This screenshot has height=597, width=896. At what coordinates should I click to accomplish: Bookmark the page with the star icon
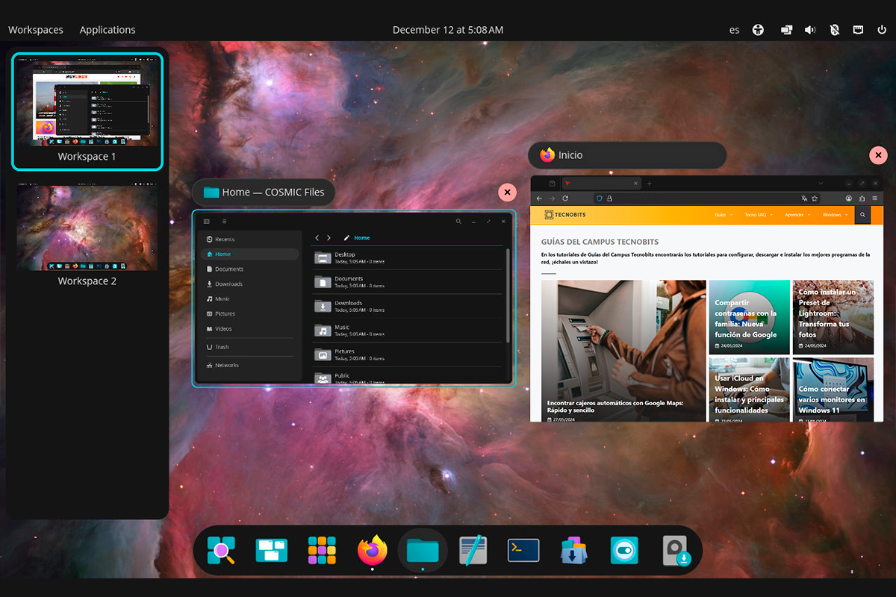tap(815, 198)
